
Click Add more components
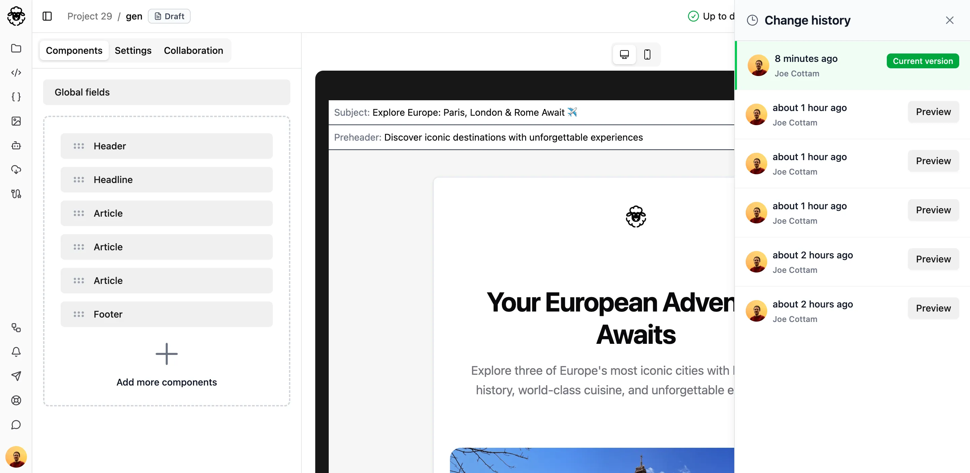click(166, 365)
